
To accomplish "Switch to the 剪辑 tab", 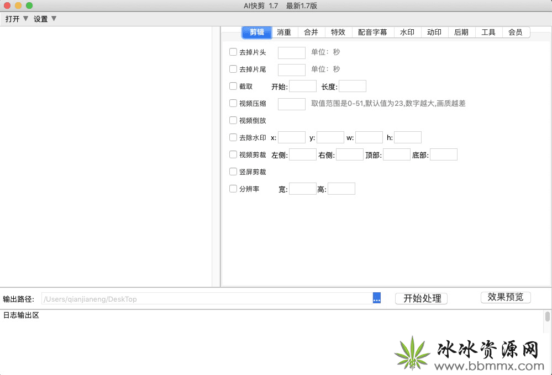I will tap(256, 33).
